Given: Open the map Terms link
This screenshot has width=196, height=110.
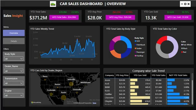Looking at the screenshot, I should click(x=94, y=103).
